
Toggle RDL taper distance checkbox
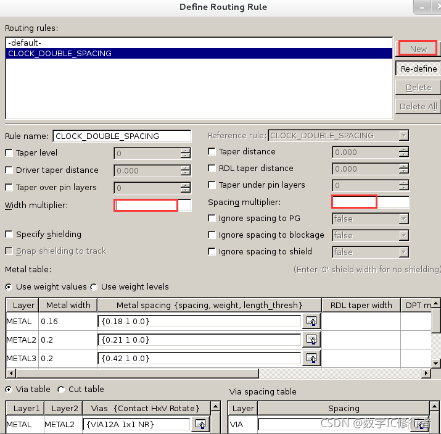(x=212, y=169)
